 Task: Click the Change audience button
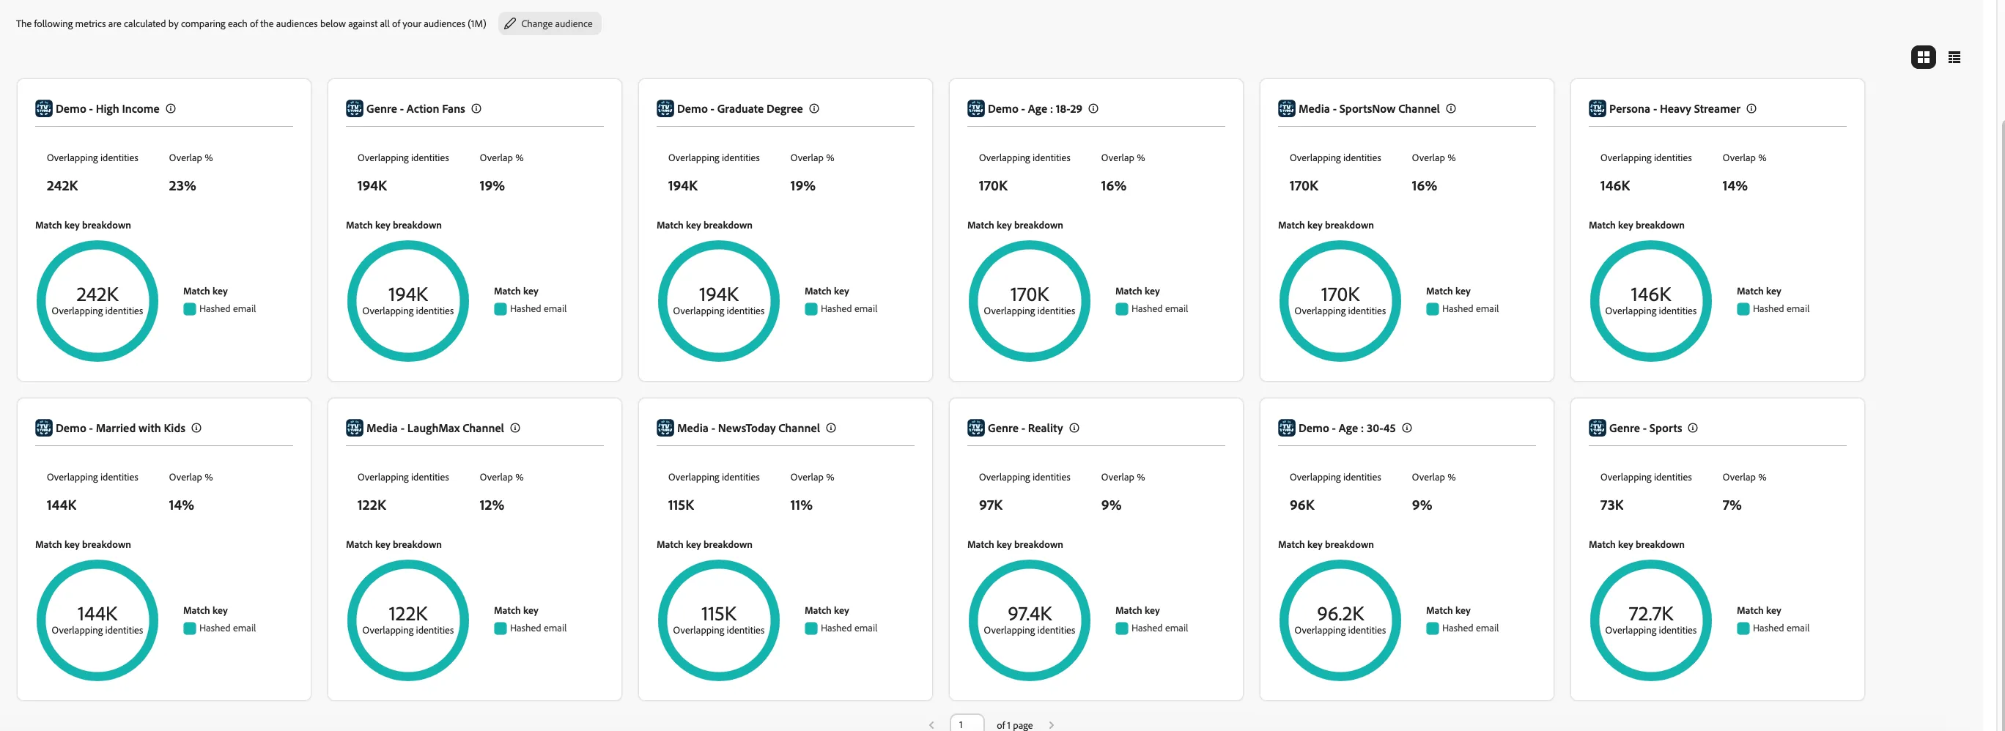(550, 23)
